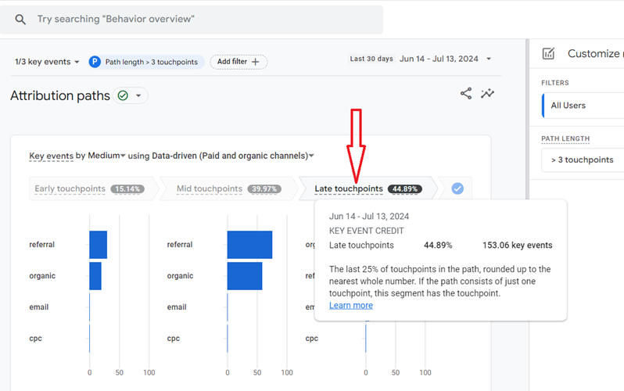Focus the "Behavior overview" search field
Screen dimensions: 624x391
[192, 19]
